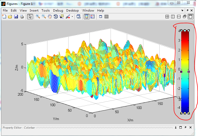Activate the Rotate 3D tool

point(55,17)
